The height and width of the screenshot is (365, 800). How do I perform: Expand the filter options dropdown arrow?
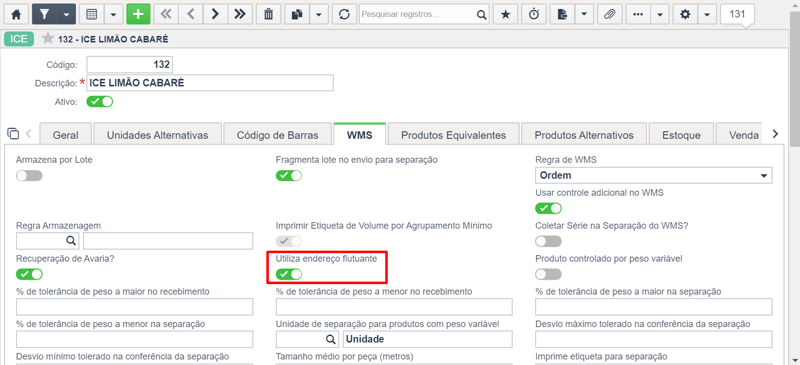coord(66,14)
